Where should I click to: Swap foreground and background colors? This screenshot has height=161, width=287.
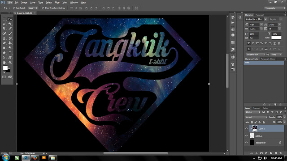point(10,67)
